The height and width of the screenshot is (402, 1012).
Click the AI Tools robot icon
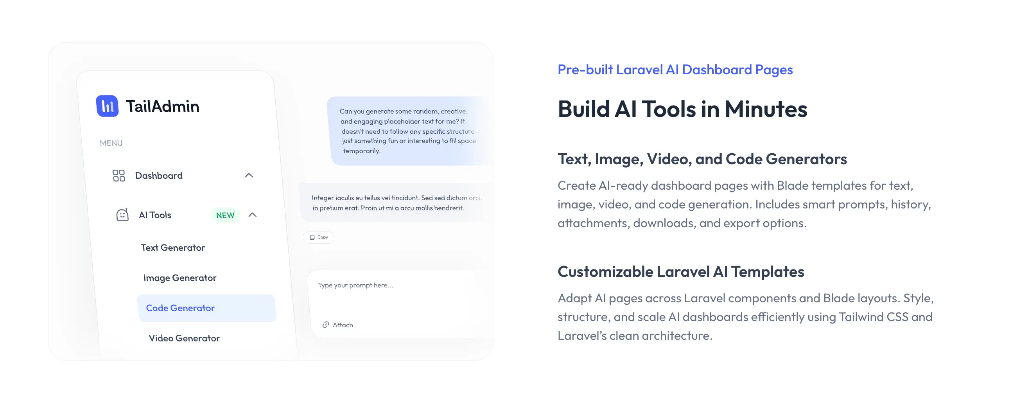click(x=122, y=215)
